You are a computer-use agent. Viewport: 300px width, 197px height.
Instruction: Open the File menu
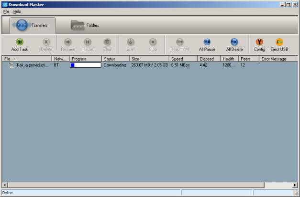[x=6, y=11]
